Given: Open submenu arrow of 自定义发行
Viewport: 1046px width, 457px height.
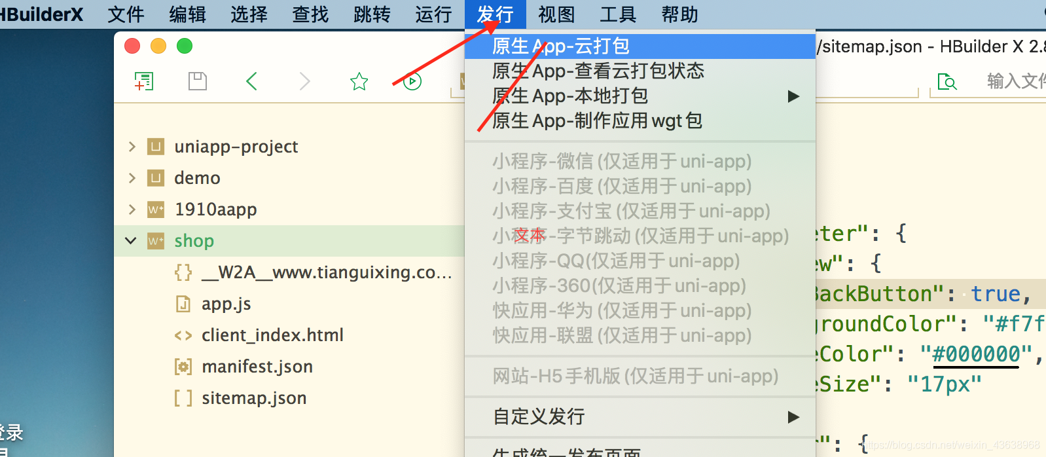Looking at the screenshot, I should [x=793, y=416].
